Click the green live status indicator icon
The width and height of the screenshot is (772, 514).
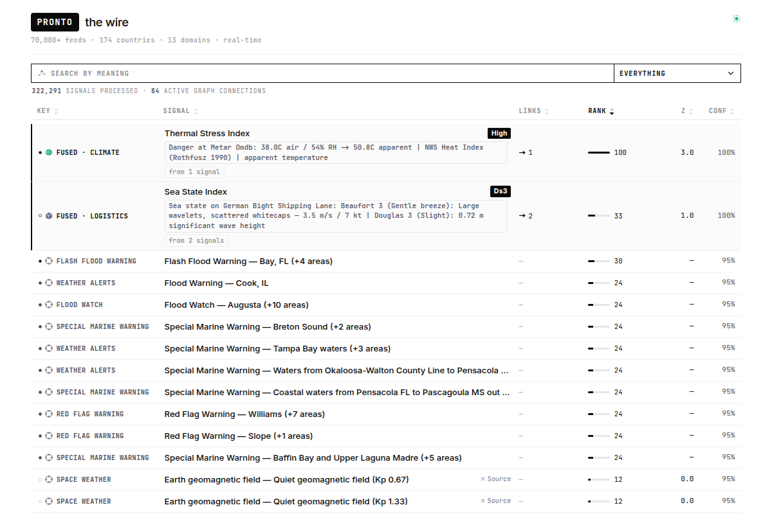(x=737, y=19)
